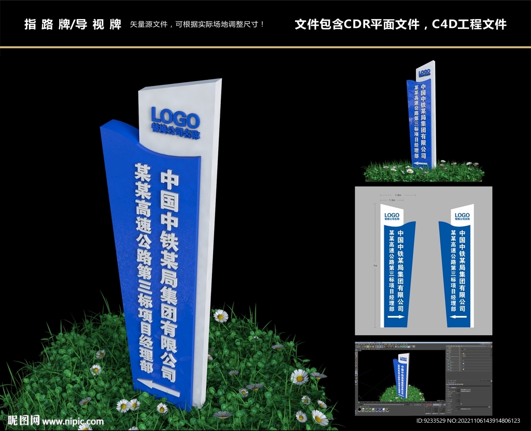The width and height of the screenshot is (531, 431).
Task: Toggle render visibility dot of the sign object
Action: [x=459, y=350]
